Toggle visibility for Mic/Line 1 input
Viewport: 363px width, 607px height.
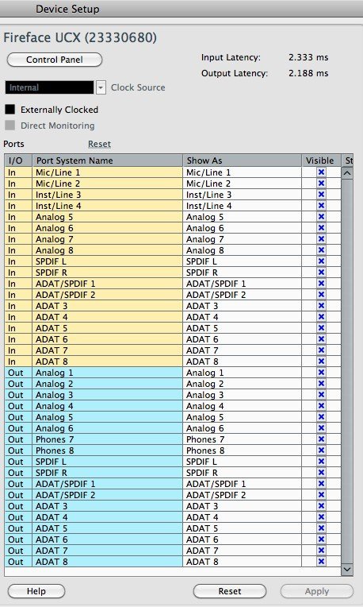321,172
